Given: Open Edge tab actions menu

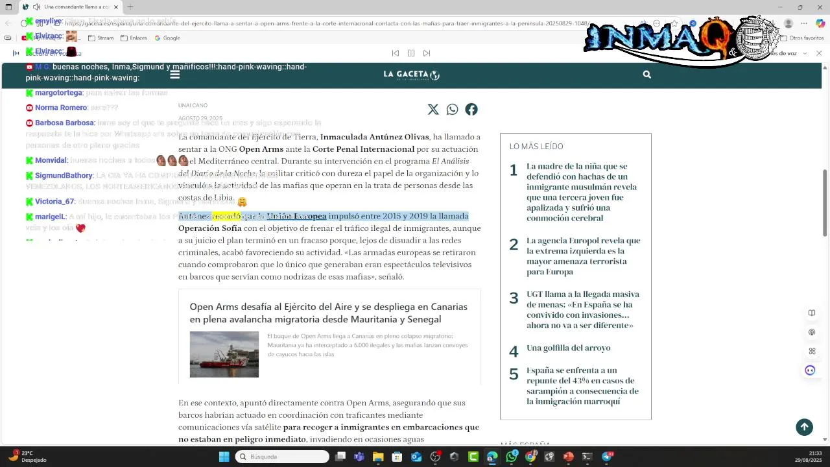Looking at the screenshot, I should click(x=8, y=7).
